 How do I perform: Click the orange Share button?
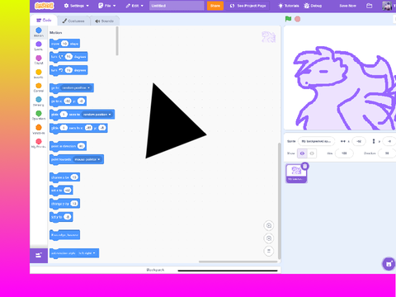pyautogui.click(x=215, y=6)
